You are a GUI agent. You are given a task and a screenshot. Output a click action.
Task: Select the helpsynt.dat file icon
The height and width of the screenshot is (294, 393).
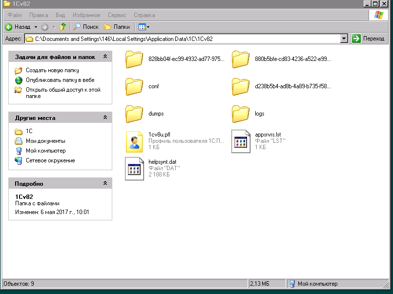tap(134, 169)
